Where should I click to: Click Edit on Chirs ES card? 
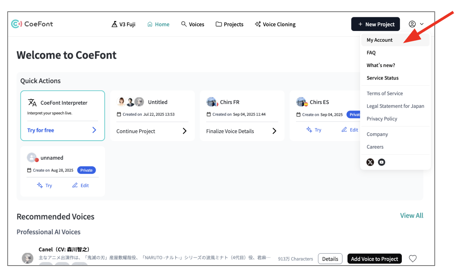[x=350, y=130]
